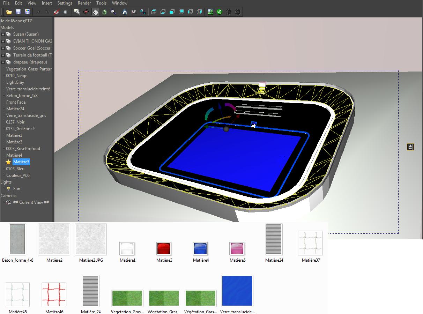Click the Open folder toolbar icon
Screen dimensions: 423x314
point(9,12)
